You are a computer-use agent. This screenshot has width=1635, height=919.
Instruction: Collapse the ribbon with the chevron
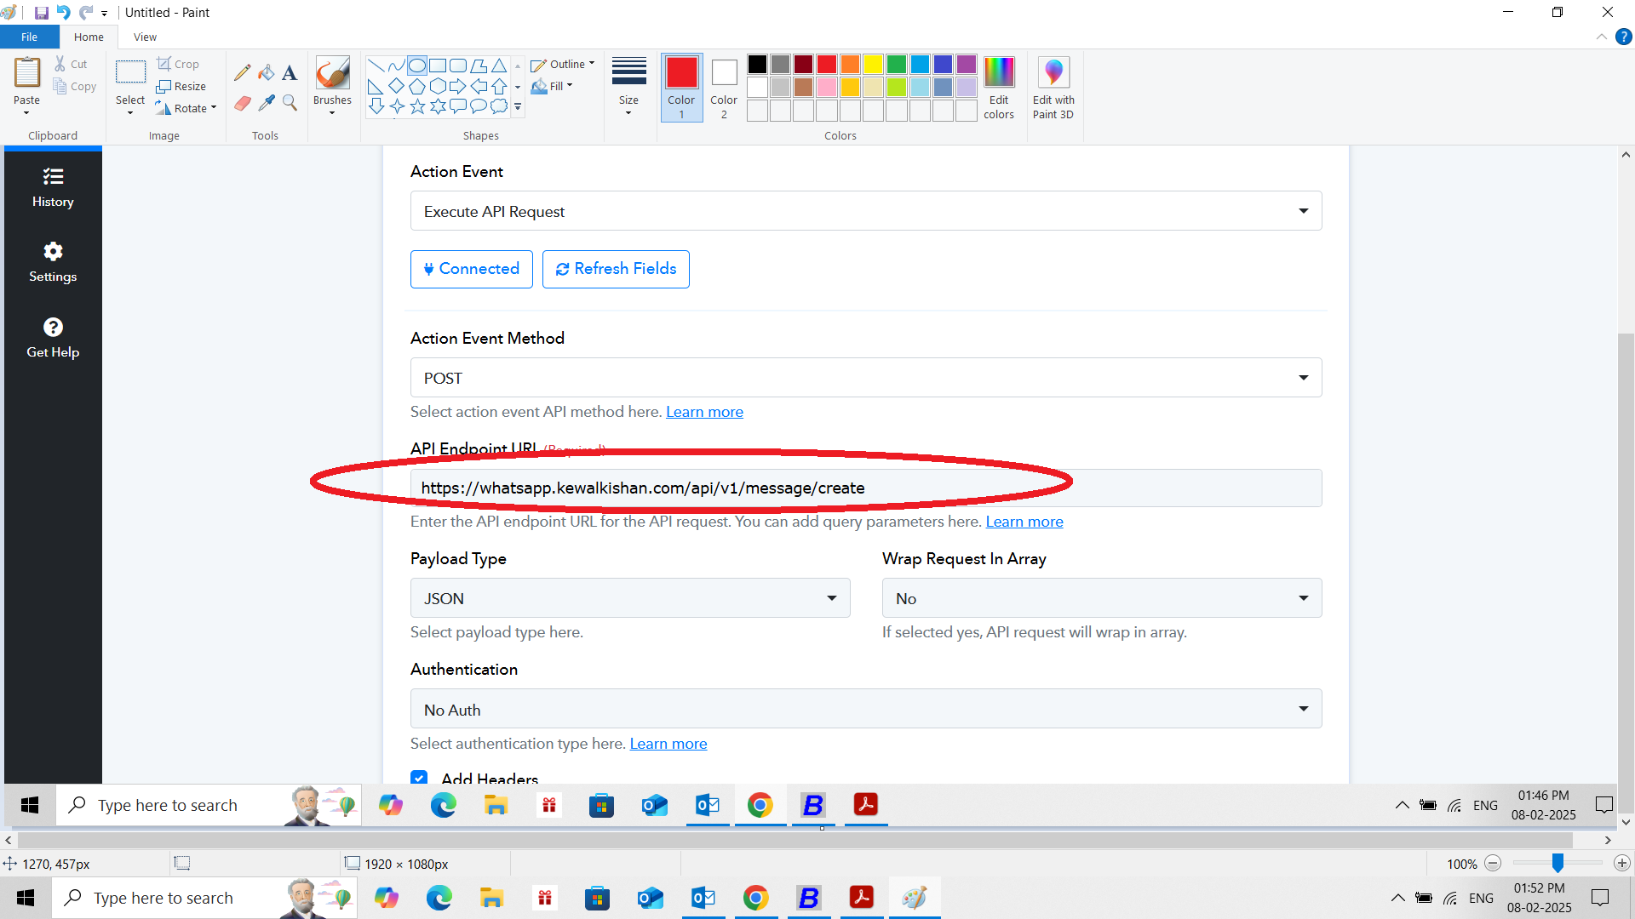point(1602,37)
